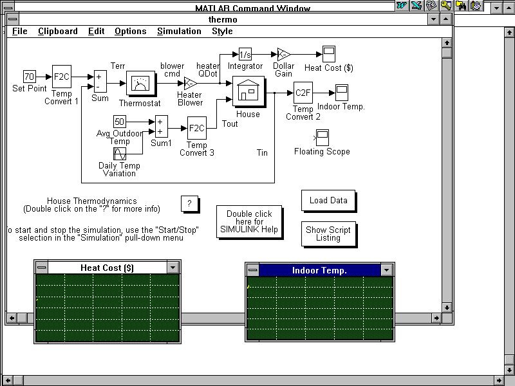Open the Clipboard menu
515x386 pixels.
58,31
